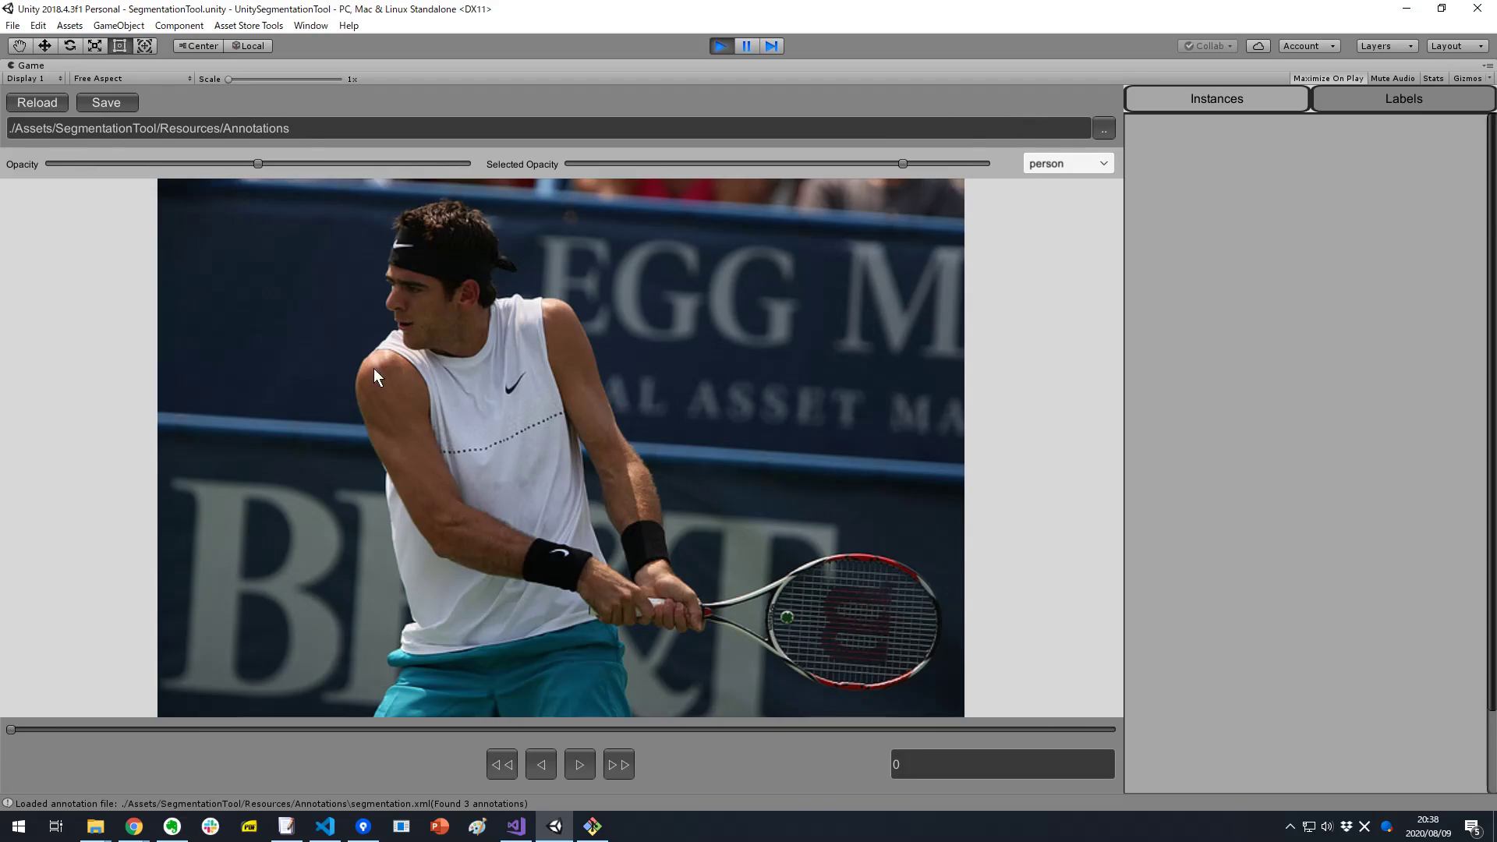Select the Scale tool
The height and width of the screenshot is (842, 1497).
pos(94,46)
